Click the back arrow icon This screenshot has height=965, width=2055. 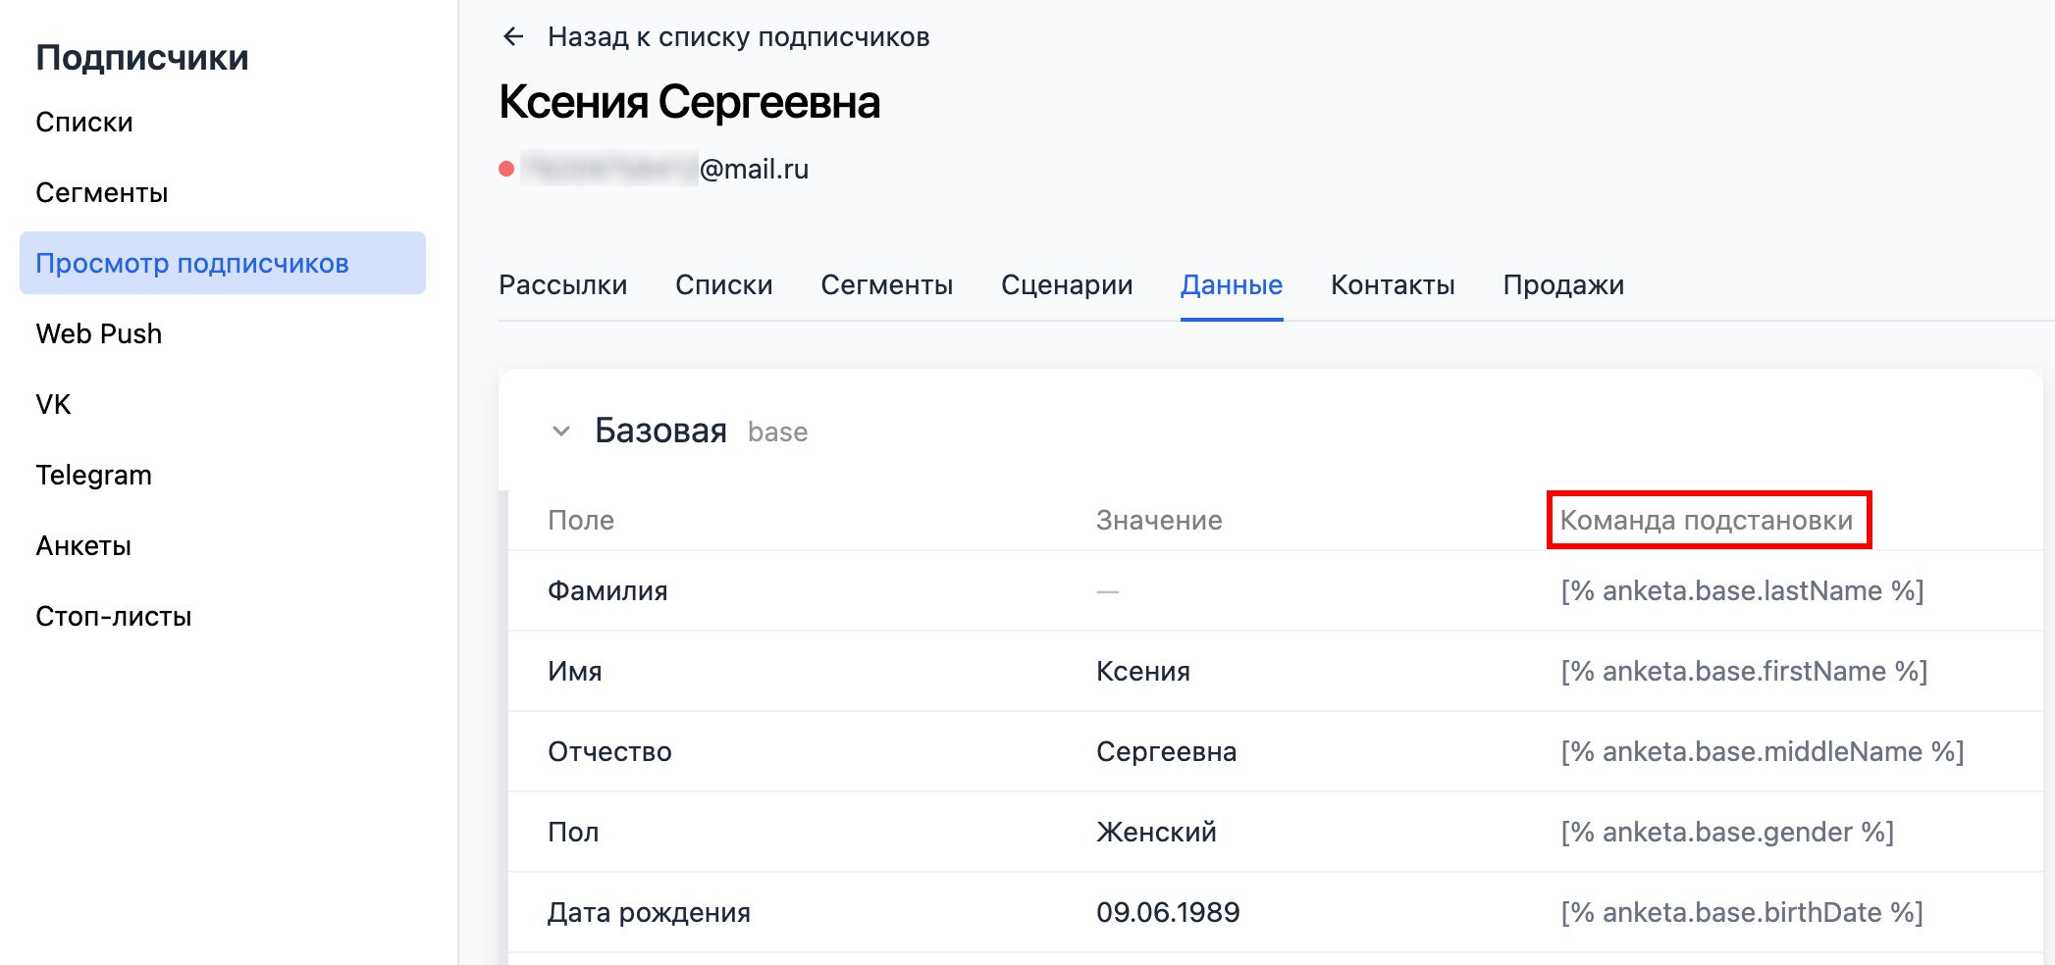(x=513, y=37)
